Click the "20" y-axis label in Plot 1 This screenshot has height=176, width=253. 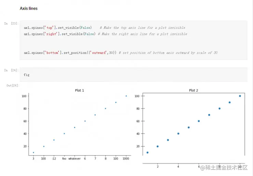(25, 146)
